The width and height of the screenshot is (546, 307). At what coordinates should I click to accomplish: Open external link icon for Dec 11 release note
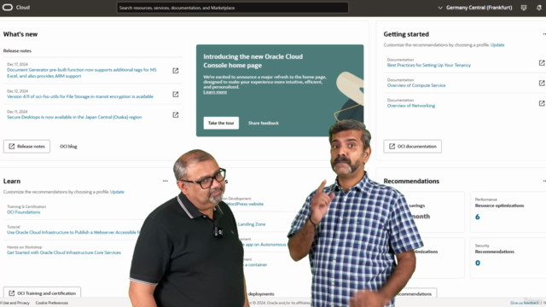click(176, 115)
